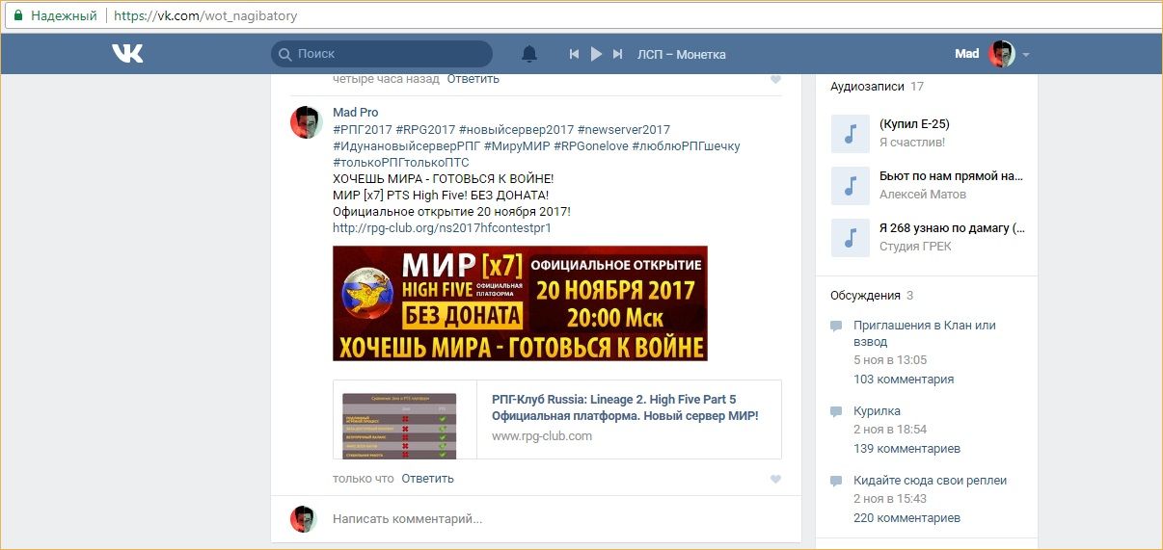
Task: Open 103 комментария link
Action: tap(904, 380)
